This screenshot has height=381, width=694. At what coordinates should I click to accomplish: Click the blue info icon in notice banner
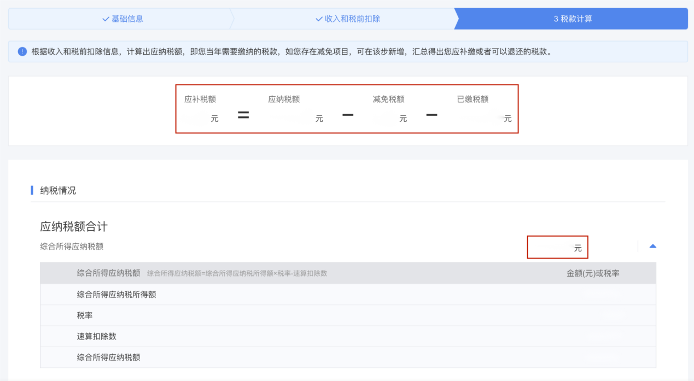coord(22,51)
